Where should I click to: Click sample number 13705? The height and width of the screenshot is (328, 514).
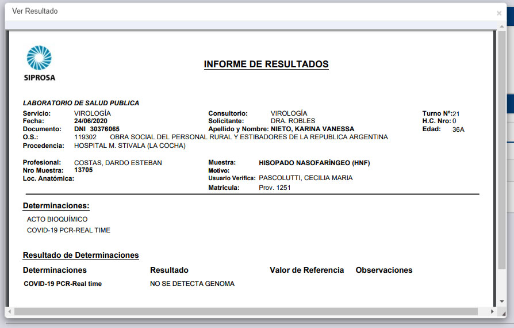point(83,170)
